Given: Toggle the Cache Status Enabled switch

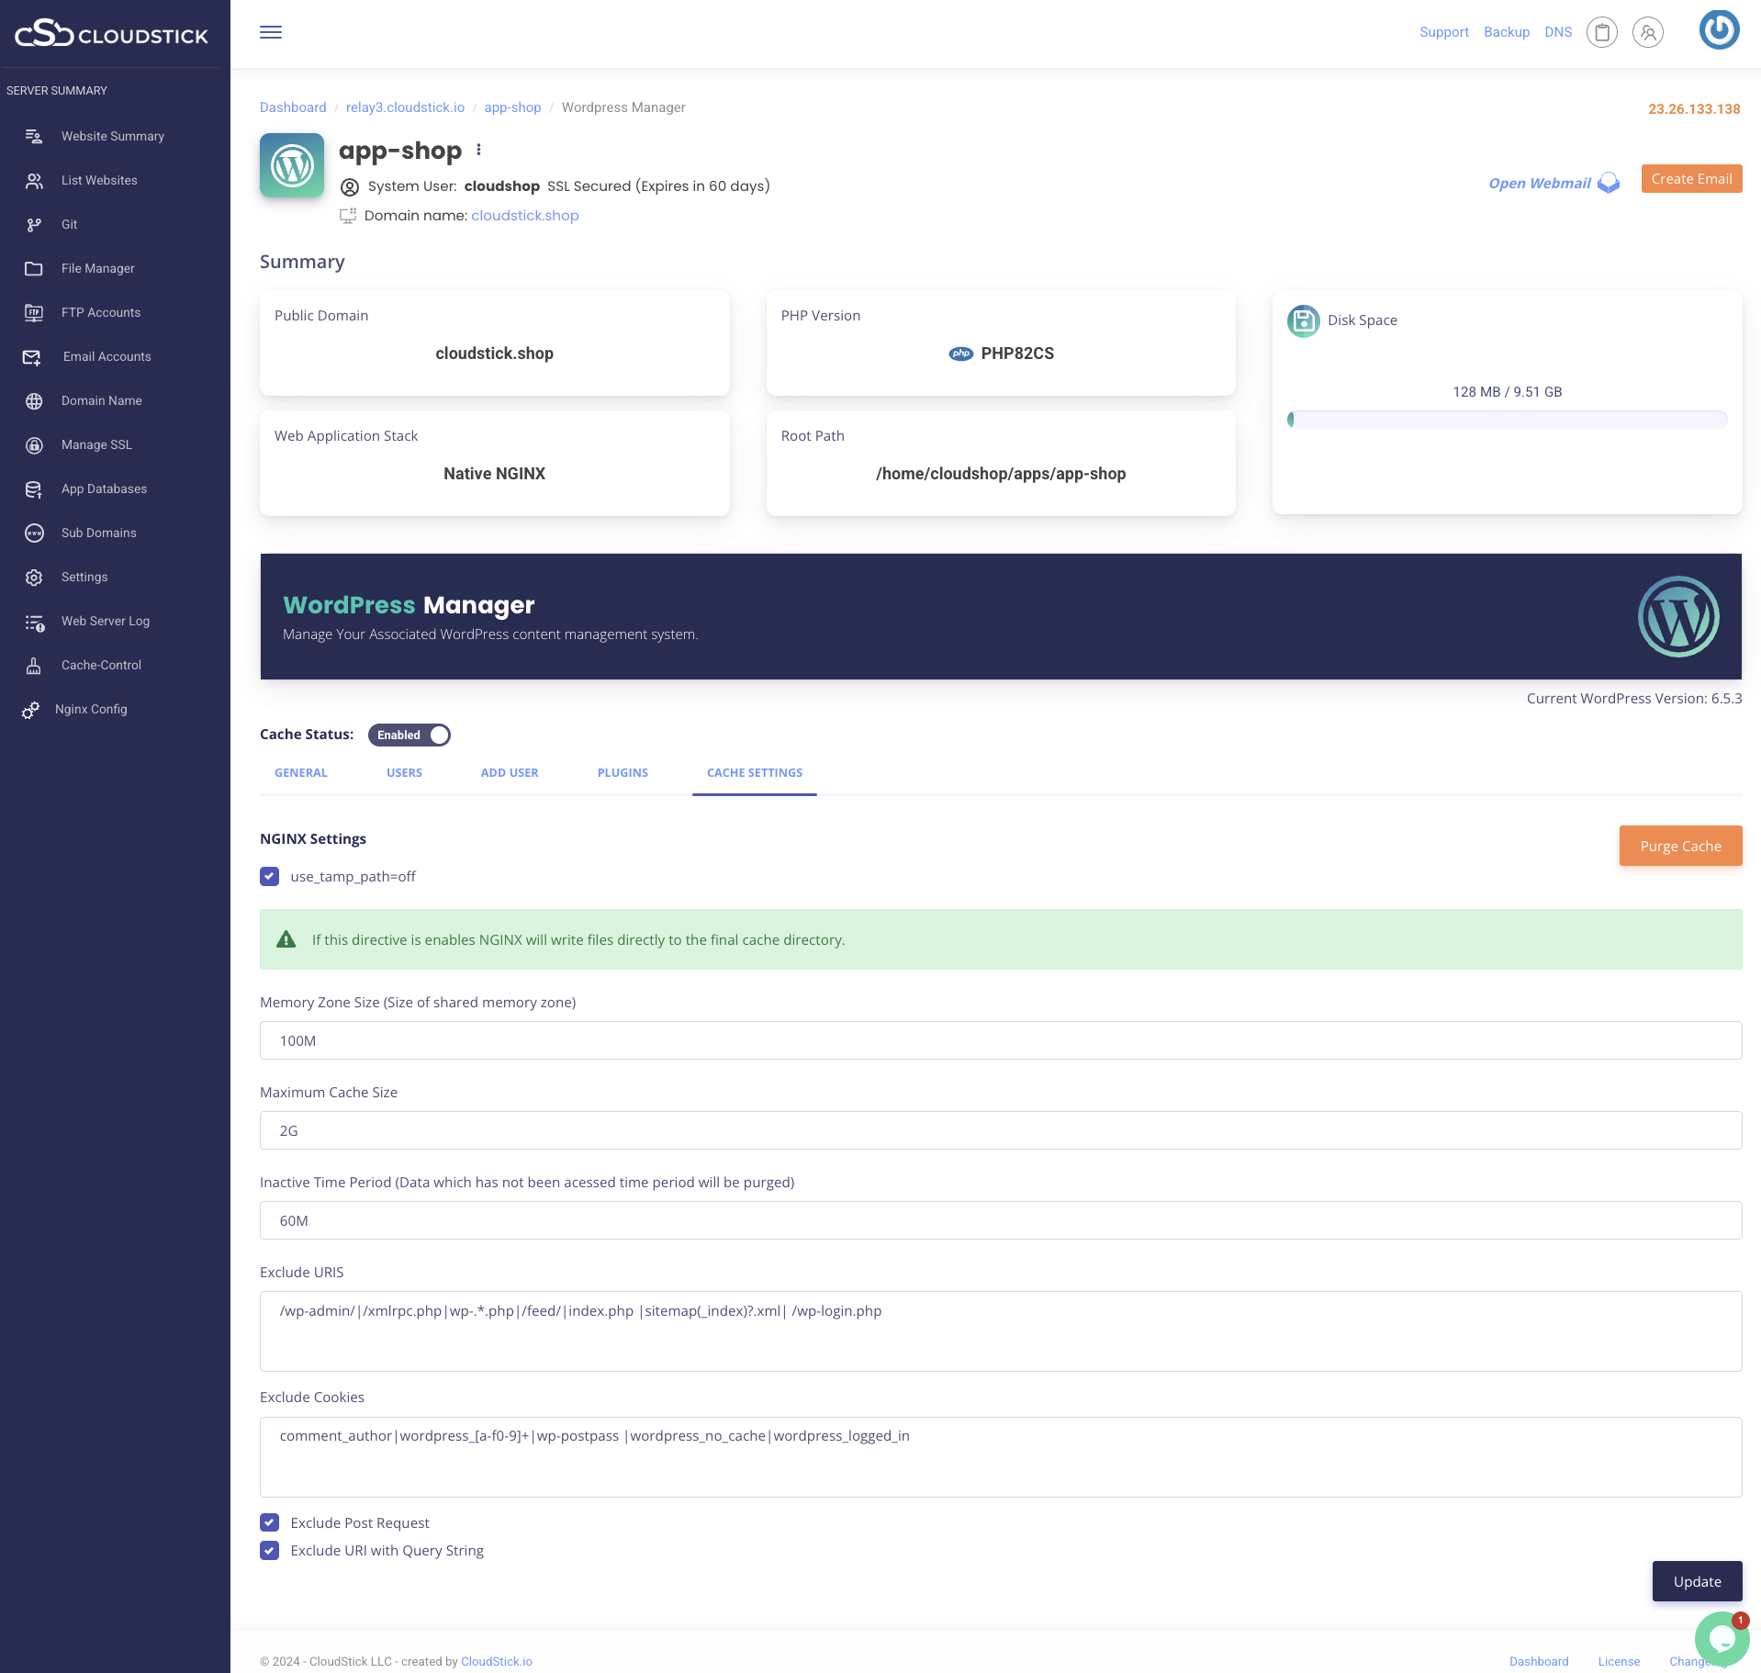Looking at the screenshot, I should click(x=409, y=735).
